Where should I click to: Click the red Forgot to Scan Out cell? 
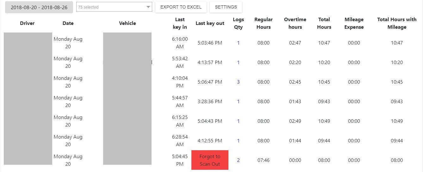210,160
